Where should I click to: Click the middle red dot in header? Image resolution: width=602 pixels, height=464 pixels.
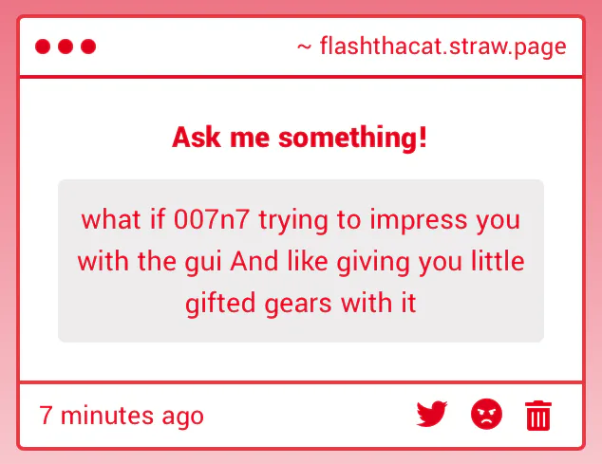pyautogui.click(x=66, y=46)
